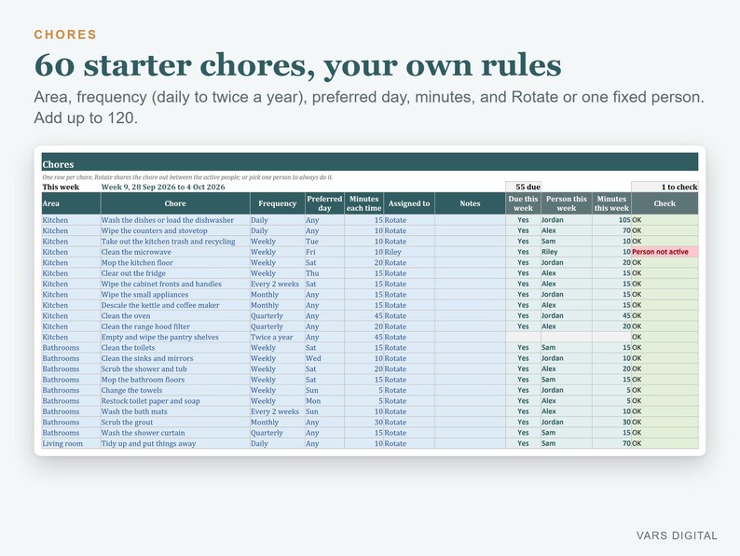
Task: Select 'Wipe the small appliances' cell
Action: click(x=175, y=295)
